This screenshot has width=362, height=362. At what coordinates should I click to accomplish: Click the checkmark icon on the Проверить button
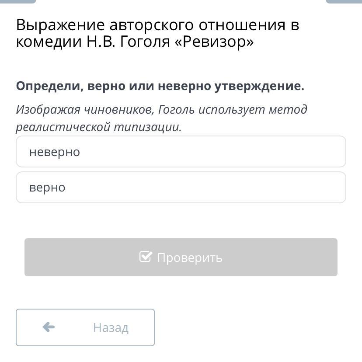point(146,257)
